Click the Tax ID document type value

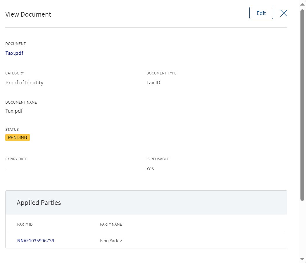point(153,83)
